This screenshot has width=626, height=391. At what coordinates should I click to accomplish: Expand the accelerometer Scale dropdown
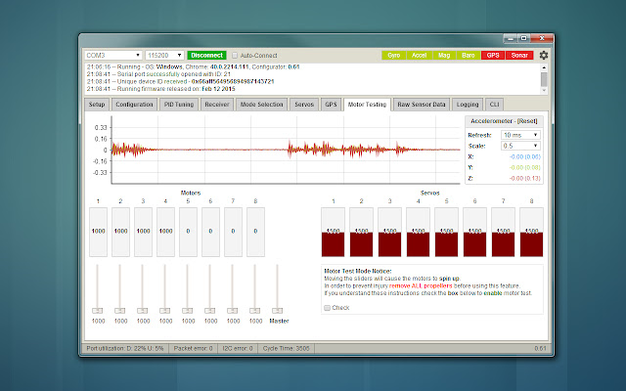click(x=519, y=146)
